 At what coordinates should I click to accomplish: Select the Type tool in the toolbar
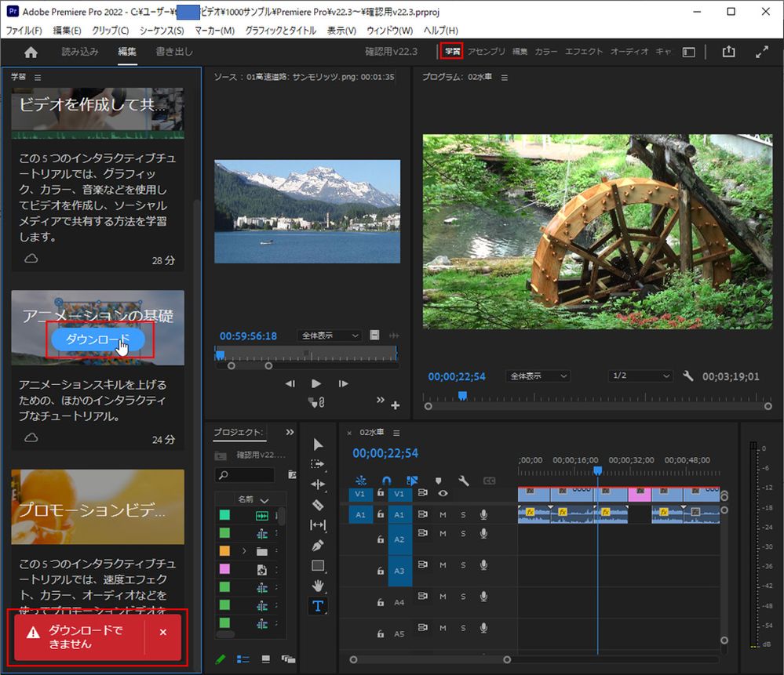318,605
